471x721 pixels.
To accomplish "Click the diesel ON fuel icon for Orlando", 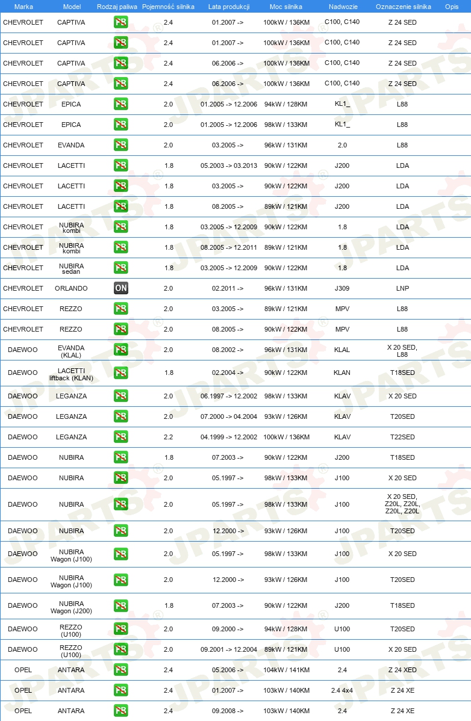I will point(121,288).
